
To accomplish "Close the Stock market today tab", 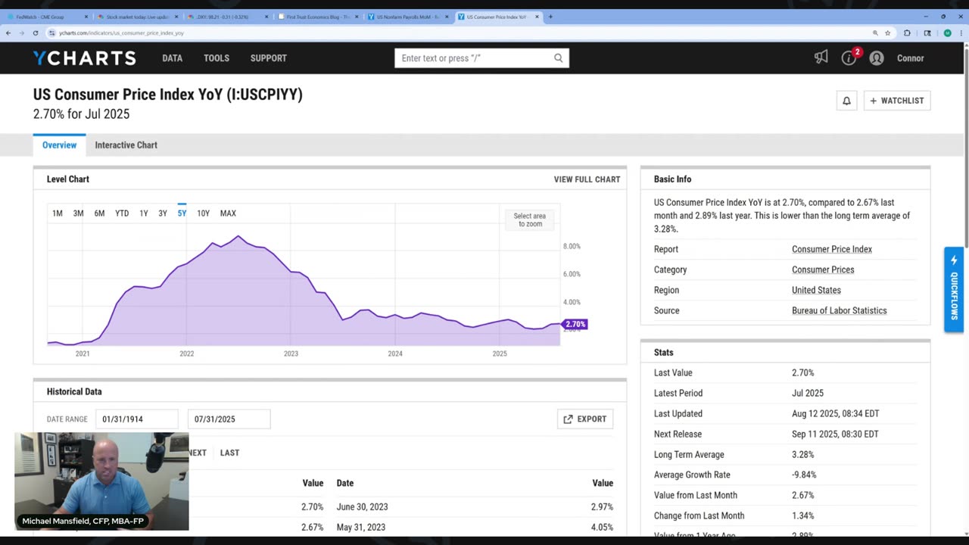I will (176, 17).
